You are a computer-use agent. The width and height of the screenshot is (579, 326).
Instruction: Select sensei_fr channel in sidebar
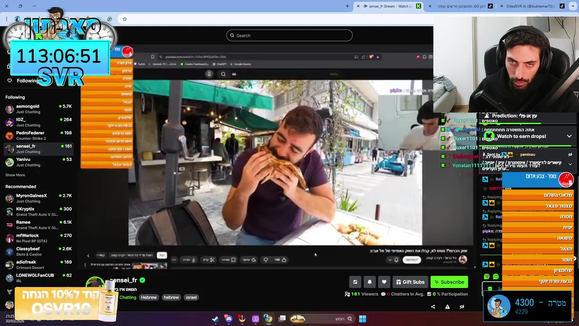pyautogui.click(x=38, y=149)
